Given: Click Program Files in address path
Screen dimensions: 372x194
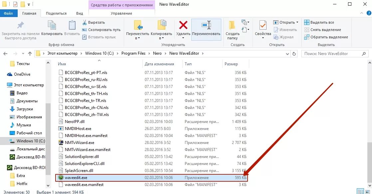Looking at the screenshot, I should click(x=133, y=53).
